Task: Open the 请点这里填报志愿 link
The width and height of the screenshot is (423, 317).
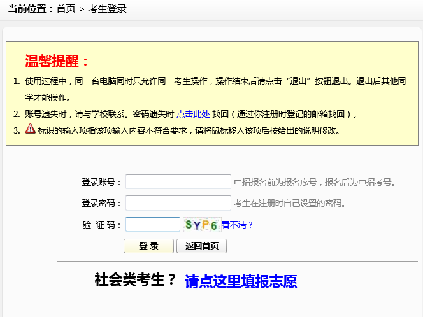Action: 241,281
